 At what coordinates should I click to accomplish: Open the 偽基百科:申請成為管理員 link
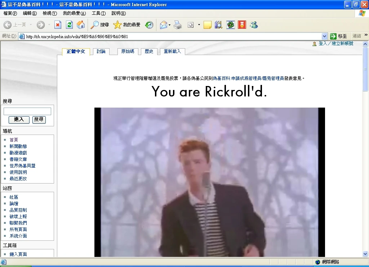237,78
